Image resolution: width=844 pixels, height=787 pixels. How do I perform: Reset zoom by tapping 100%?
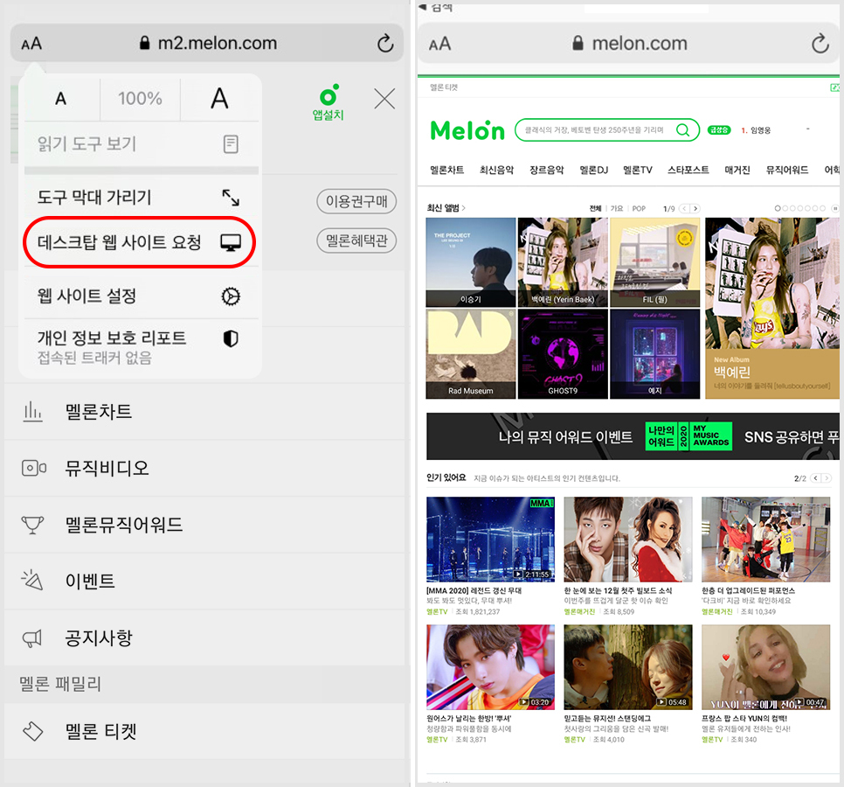point(140,99)
